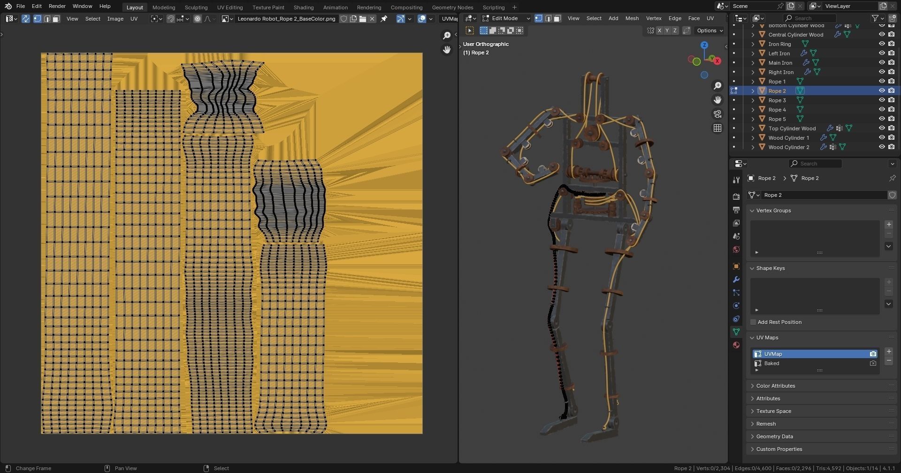
Task: Enable proportional editing in UV editor
Action: point(198,19)
